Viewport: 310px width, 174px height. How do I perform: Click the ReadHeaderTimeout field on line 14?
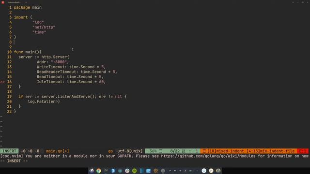(77, 72)
